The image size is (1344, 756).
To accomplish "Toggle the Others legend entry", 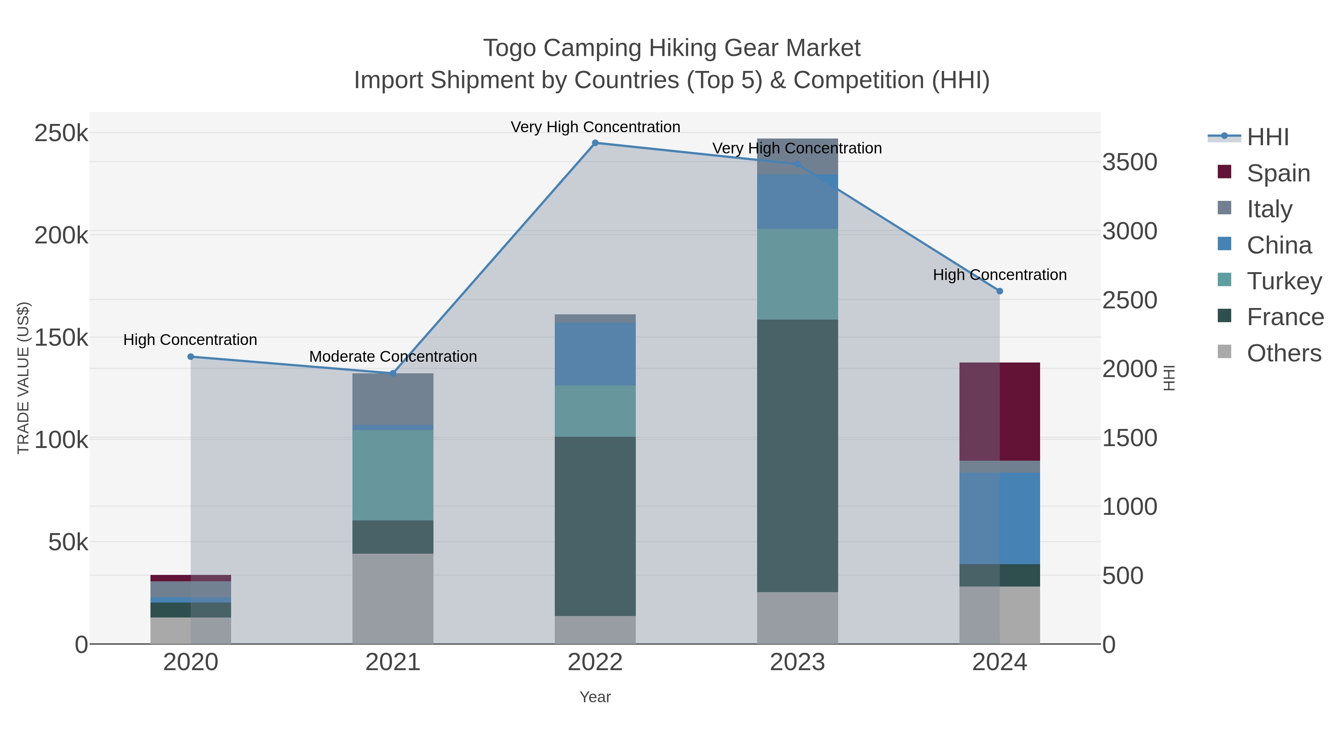I will tap(1269, 353).
